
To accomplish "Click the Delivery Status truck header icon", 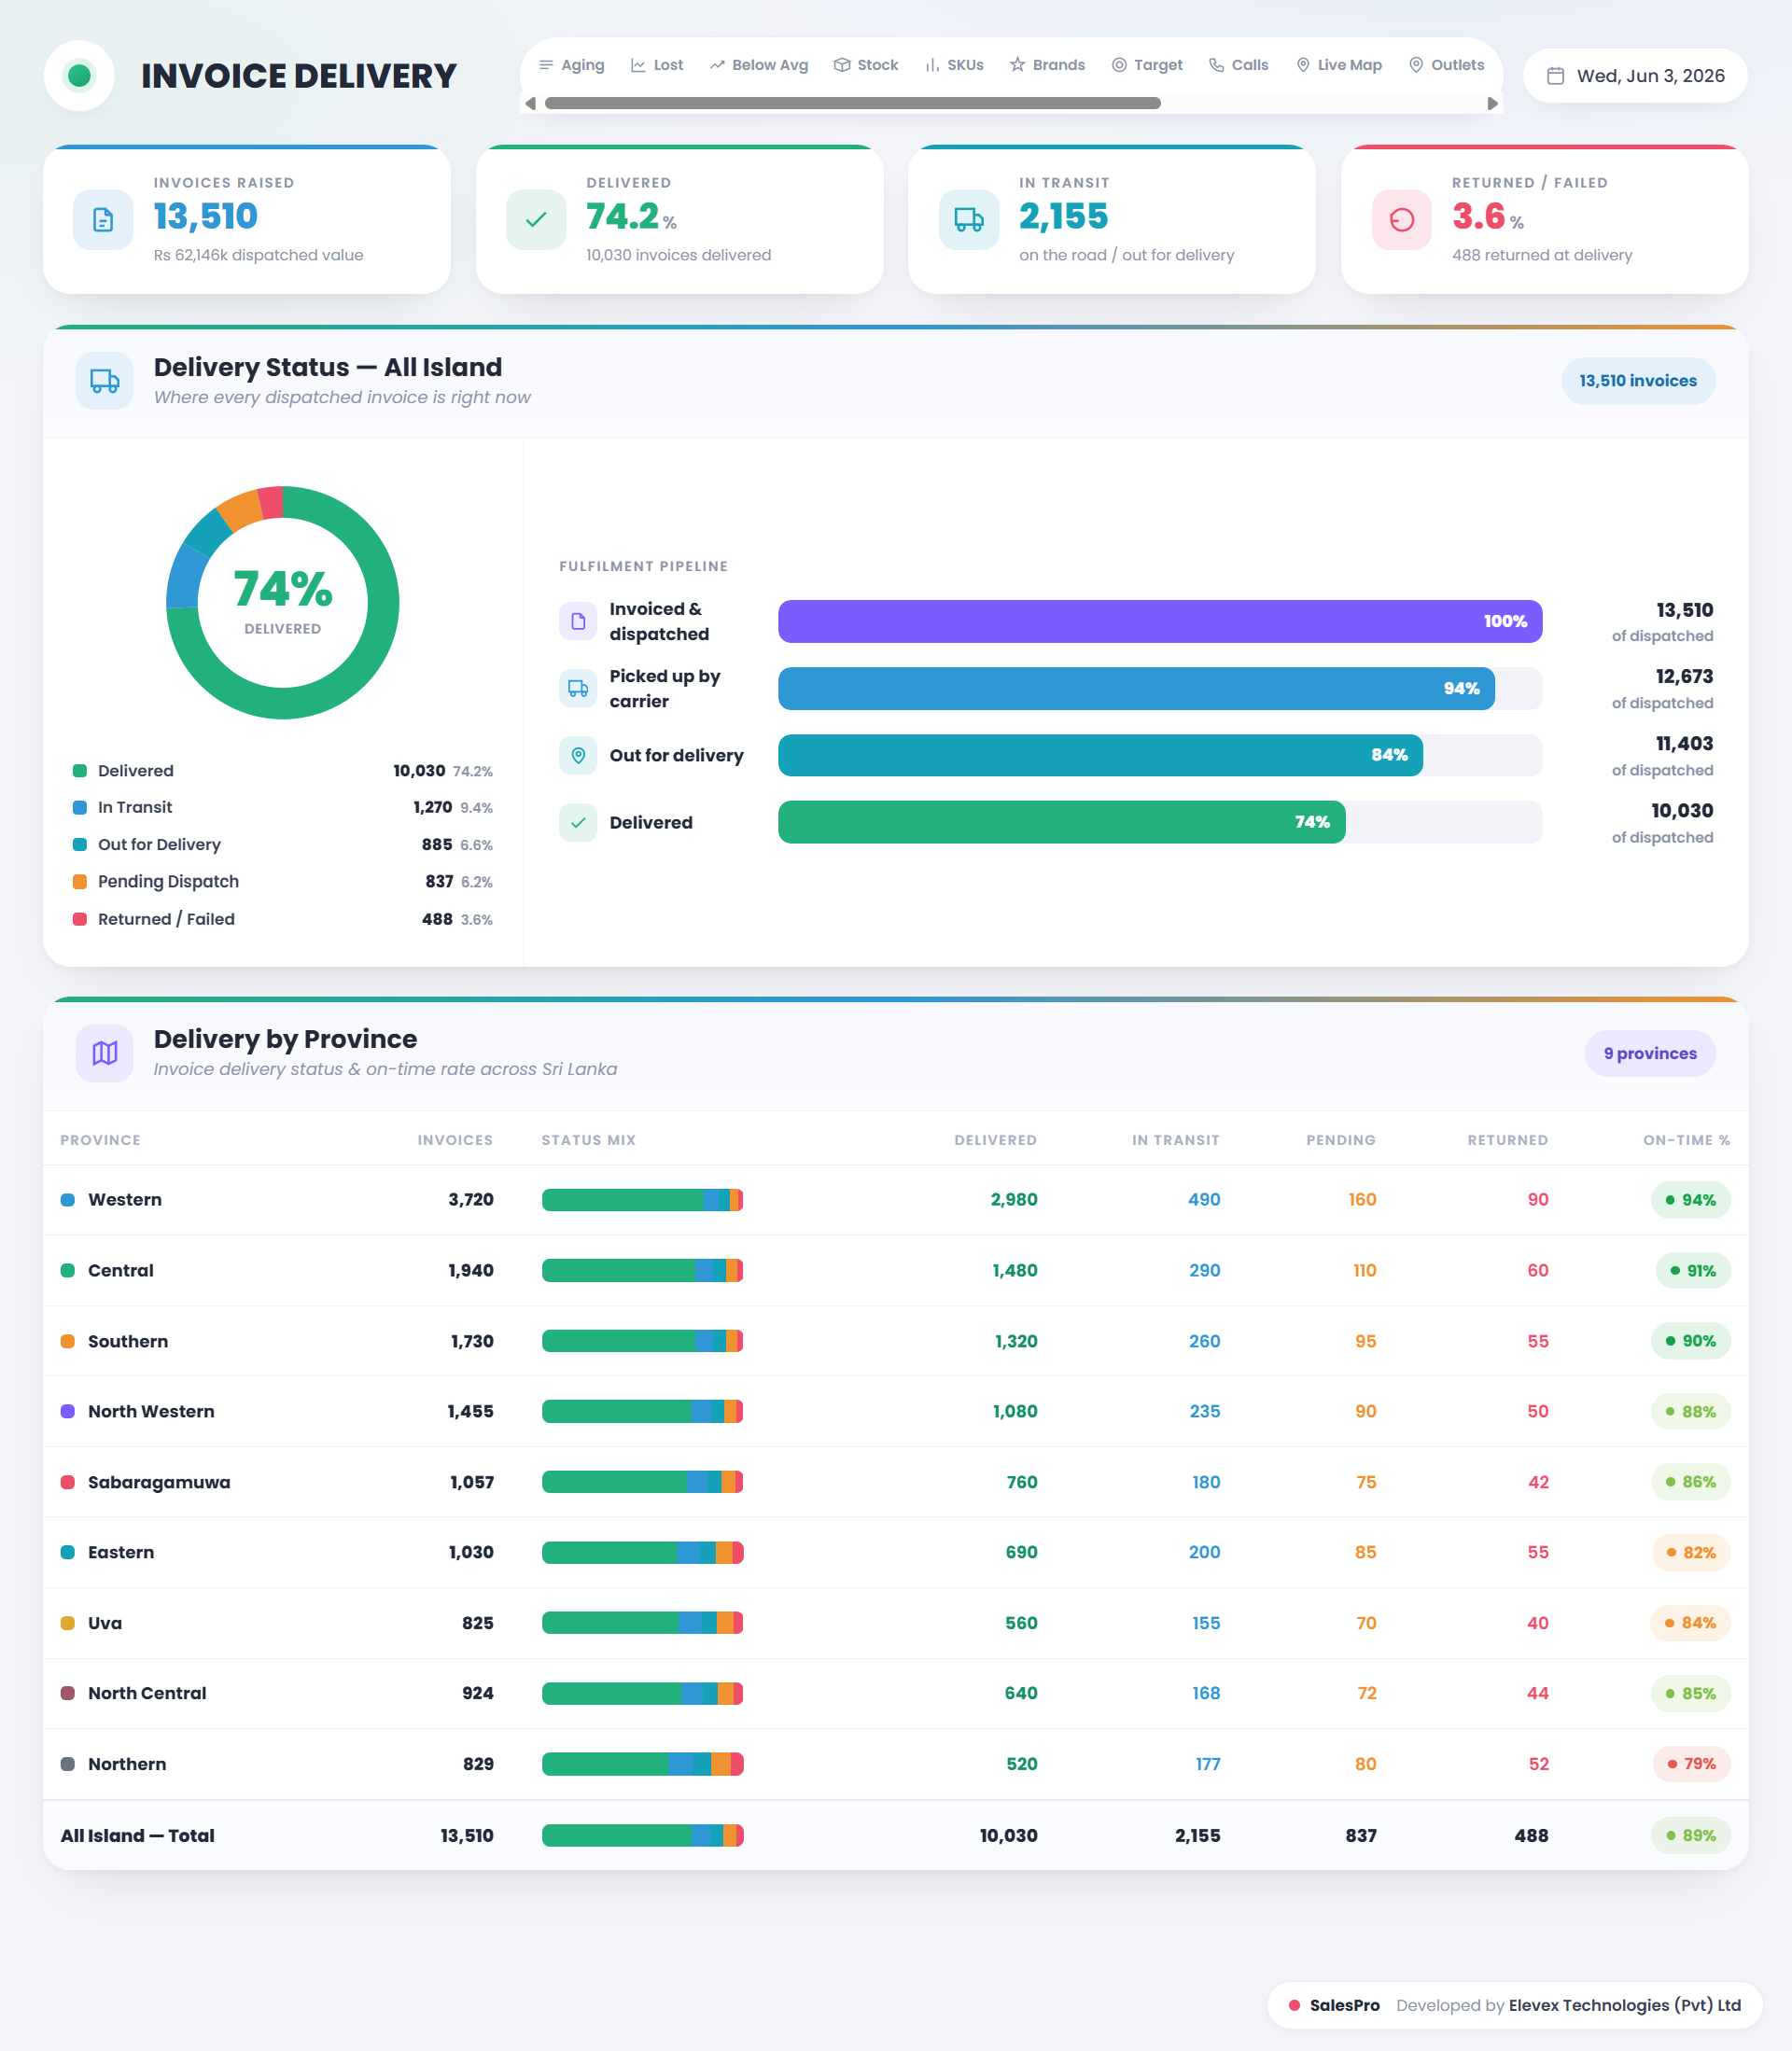I will (104, 381).
